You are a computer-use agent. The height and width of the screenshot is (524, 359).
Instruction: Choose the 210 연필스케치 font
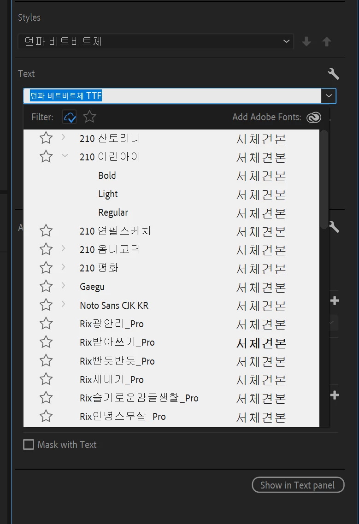[x=115, y=231]
